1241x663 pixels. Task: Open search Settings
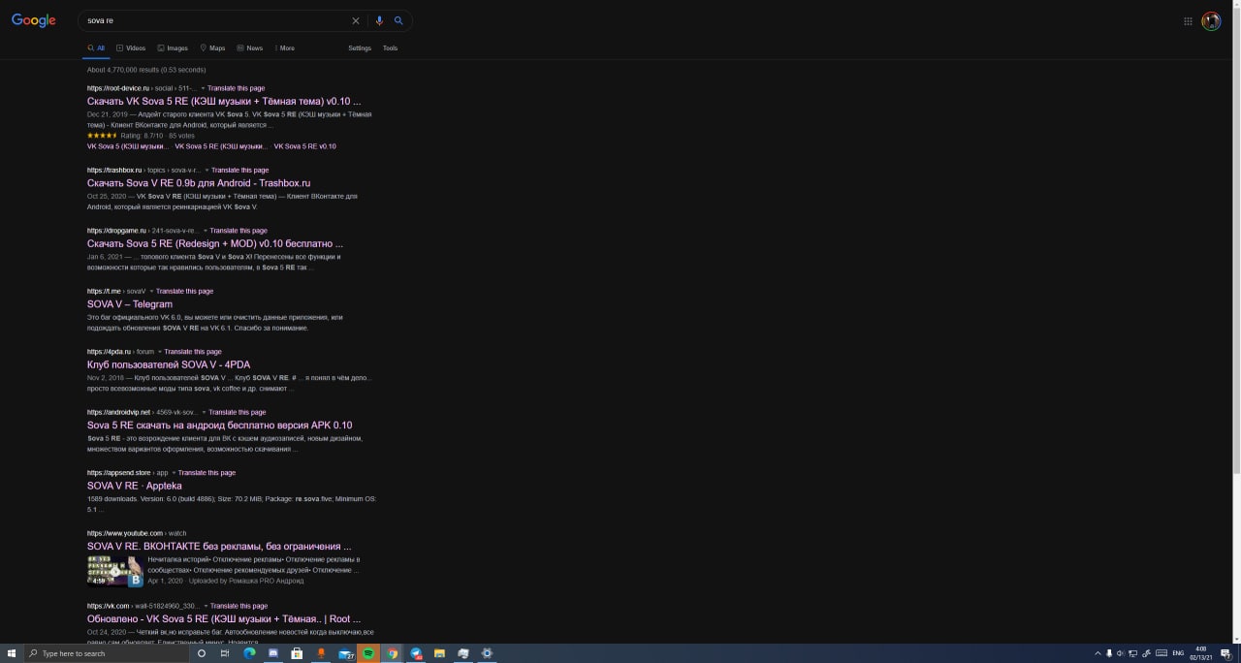coord(360,47)
